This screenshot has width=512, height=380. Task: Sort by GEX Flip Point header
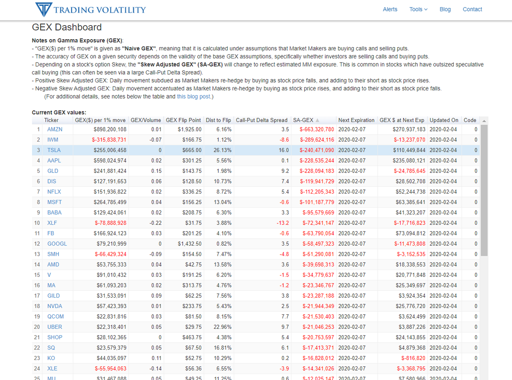[x=183, y=120]
